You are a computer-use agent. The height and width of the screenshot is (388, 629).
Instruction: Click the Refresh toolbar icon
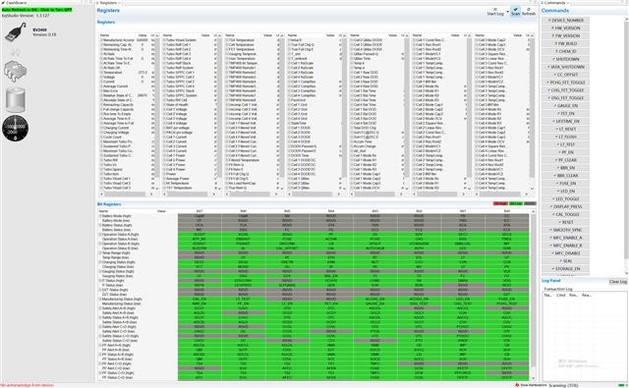pyautogui.click(x=529, y=12)
